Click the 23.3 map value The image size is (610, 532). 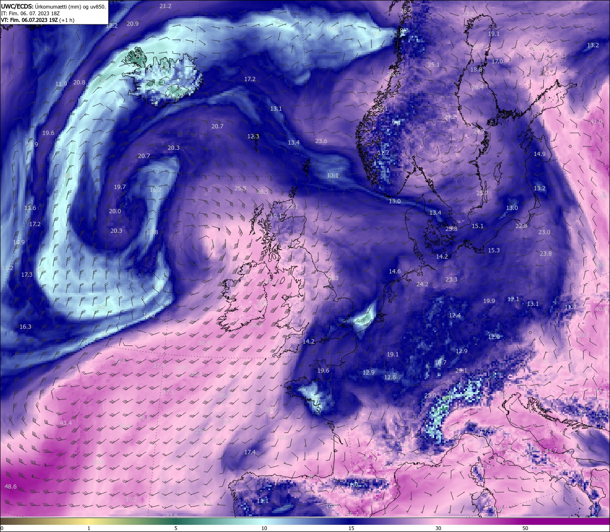(451, 280)
